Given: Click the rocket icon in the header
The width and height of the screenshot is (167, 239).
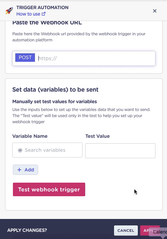Looking at the screenshot, I should [x=9, y=11].
